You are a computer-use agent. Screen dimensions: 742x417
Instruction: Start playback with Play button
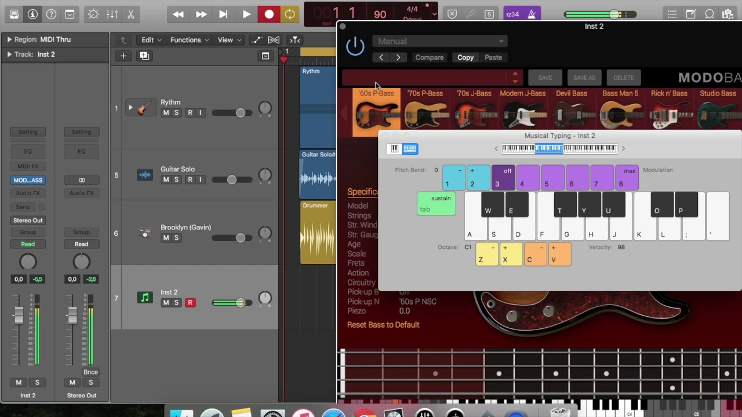(x=246, y=14)
